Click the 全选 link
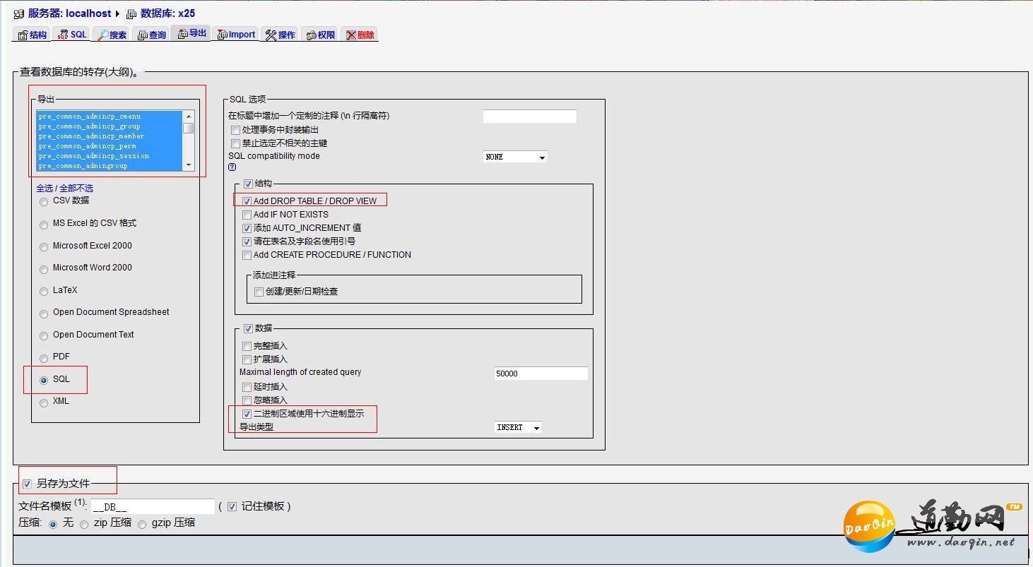The height and width of the screenshot is (567, 1033). click(45, 188)
